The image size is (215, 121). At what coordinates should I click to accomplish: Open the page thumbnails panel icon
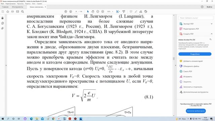[x=2, y=23]
